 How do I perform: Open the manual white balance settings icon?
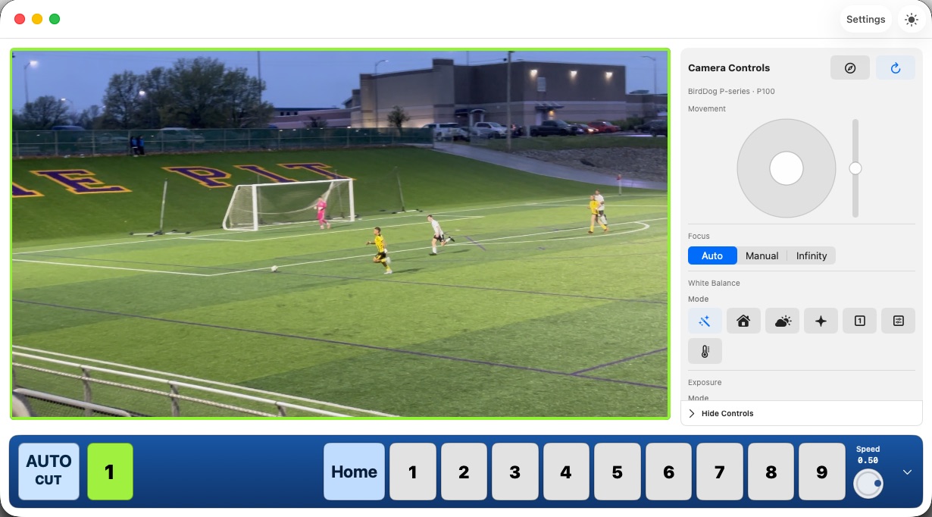point(898,321)
